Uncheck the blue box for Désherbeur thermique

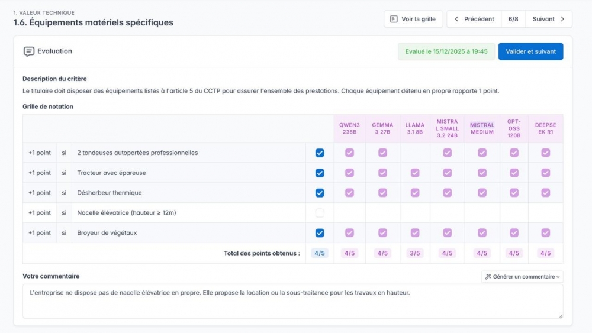click(x=320, y=193)
